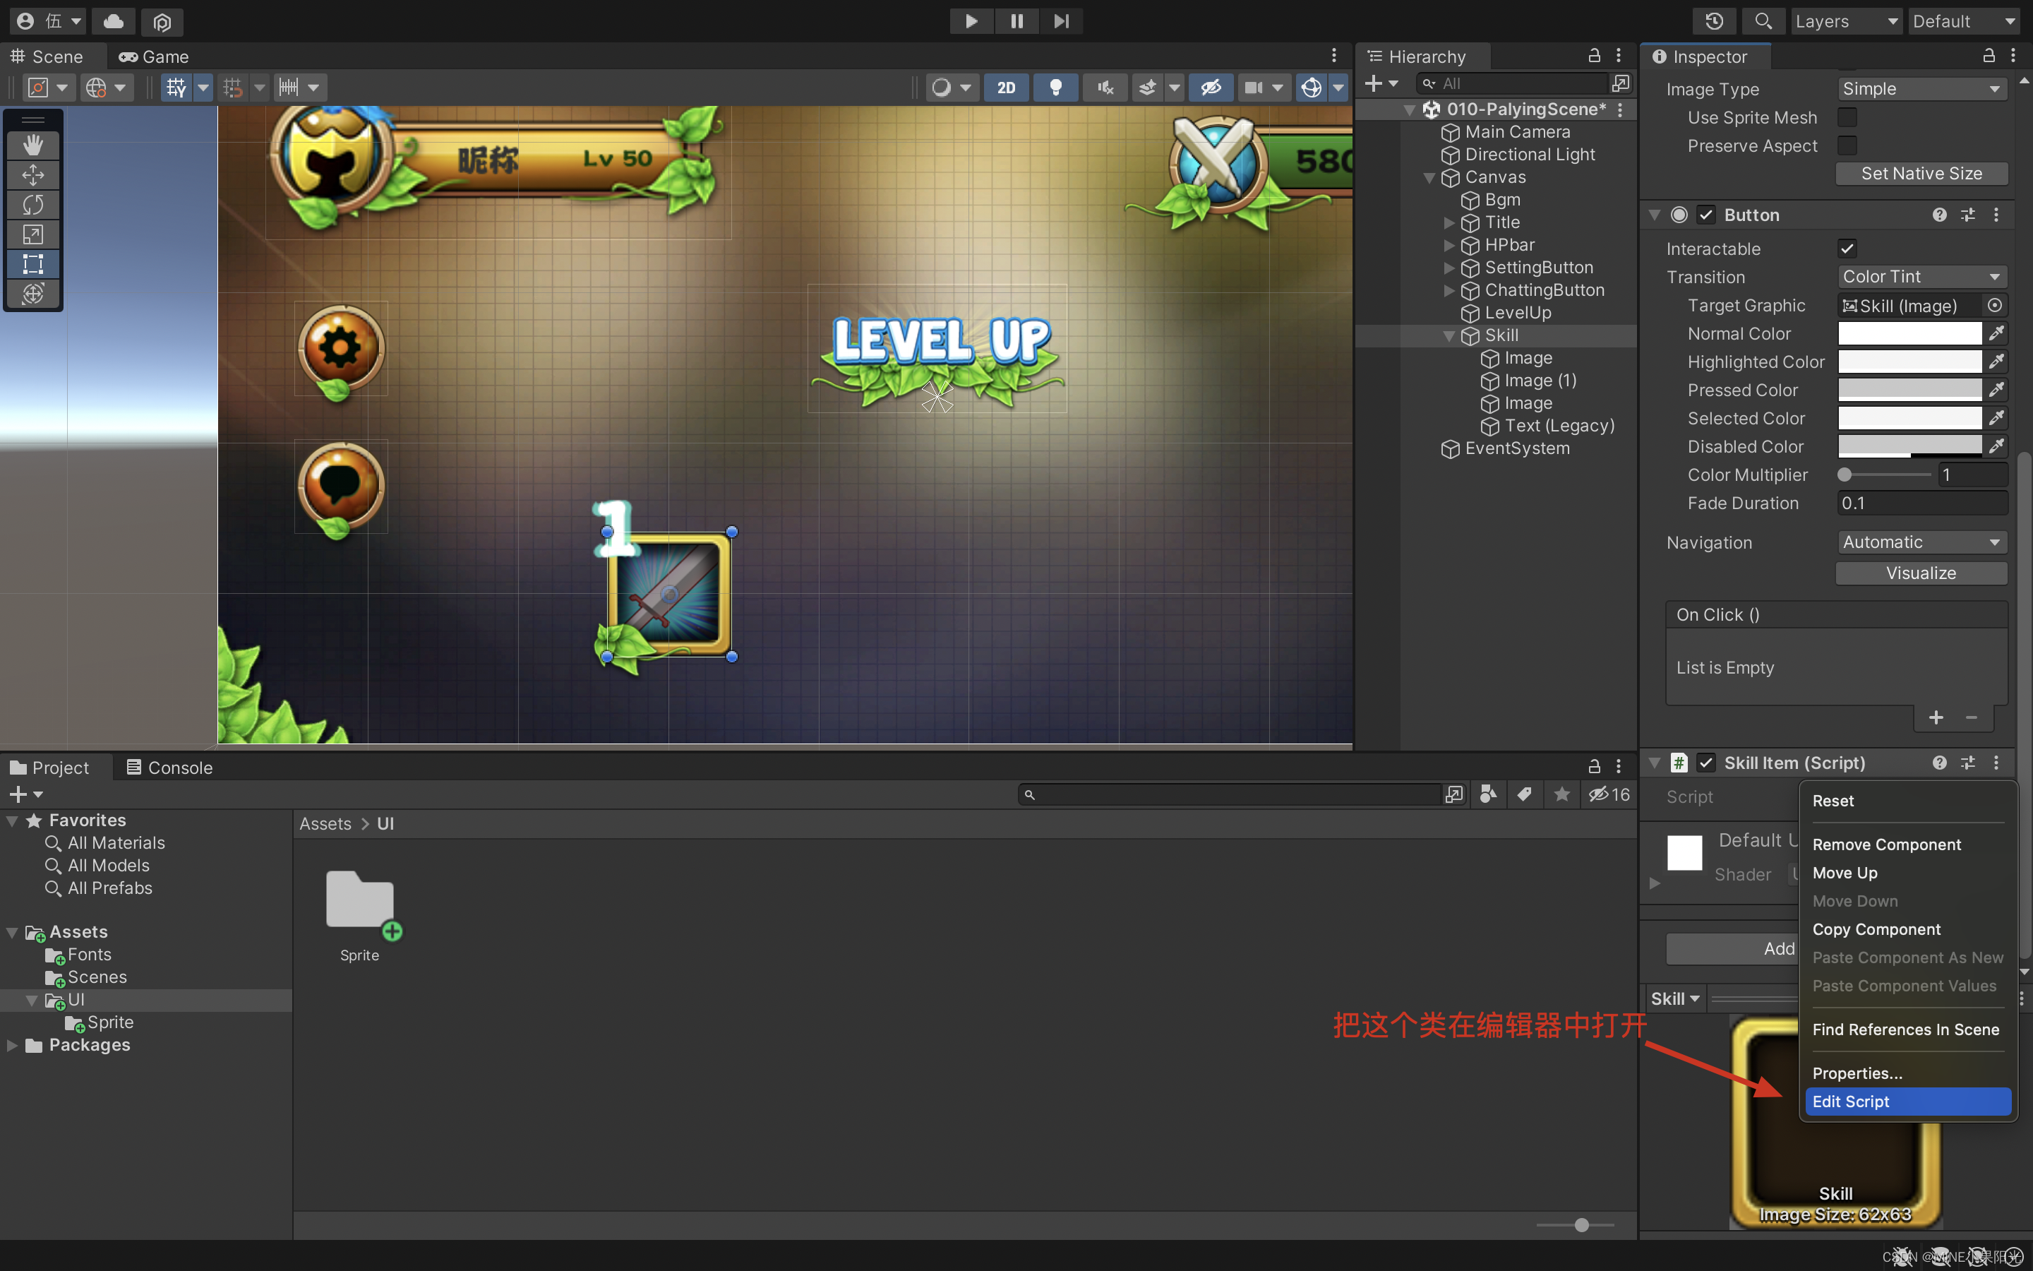Toggle scene lighting bulb

pos(1056,88)
